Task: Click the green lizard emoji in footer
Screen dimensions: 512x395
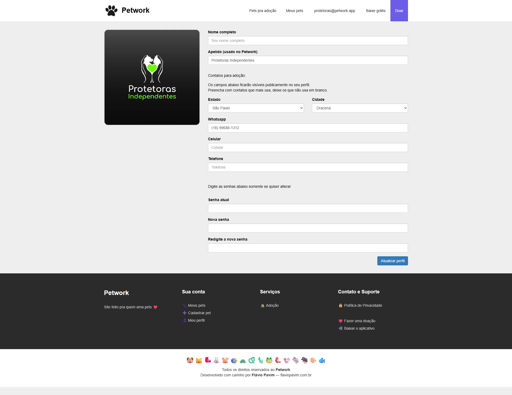Action: coord(261,361)
